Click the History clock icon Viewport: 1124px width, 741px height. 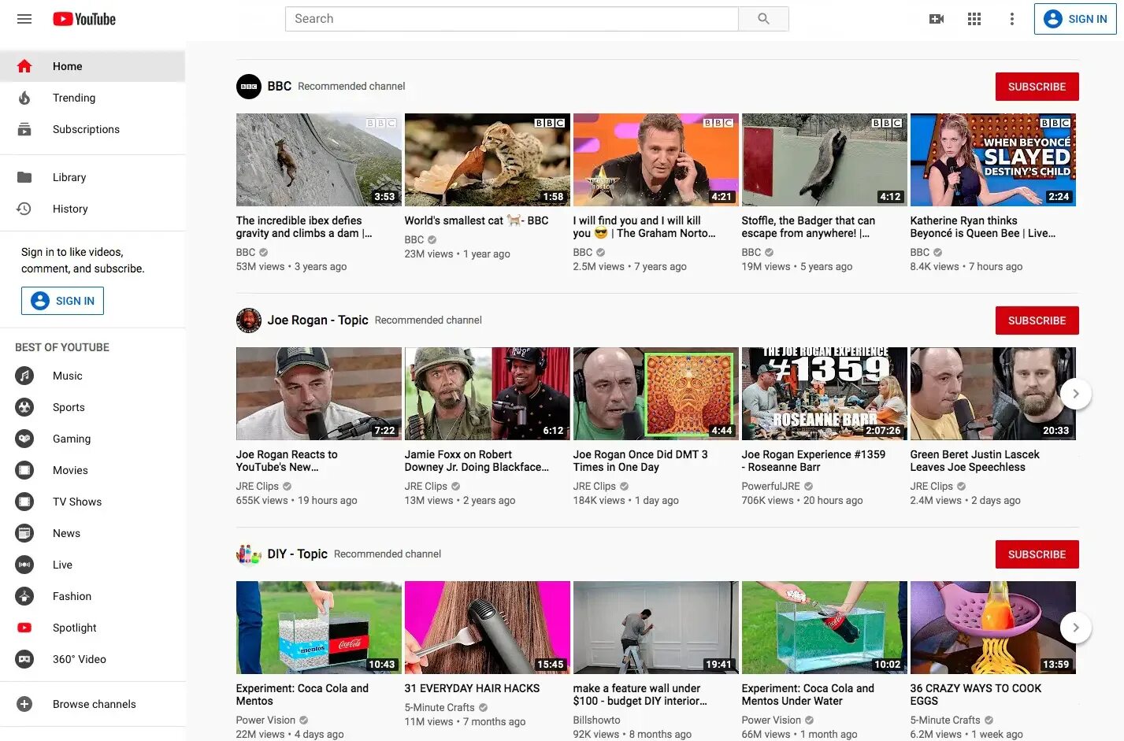click(x=24, y=209)
